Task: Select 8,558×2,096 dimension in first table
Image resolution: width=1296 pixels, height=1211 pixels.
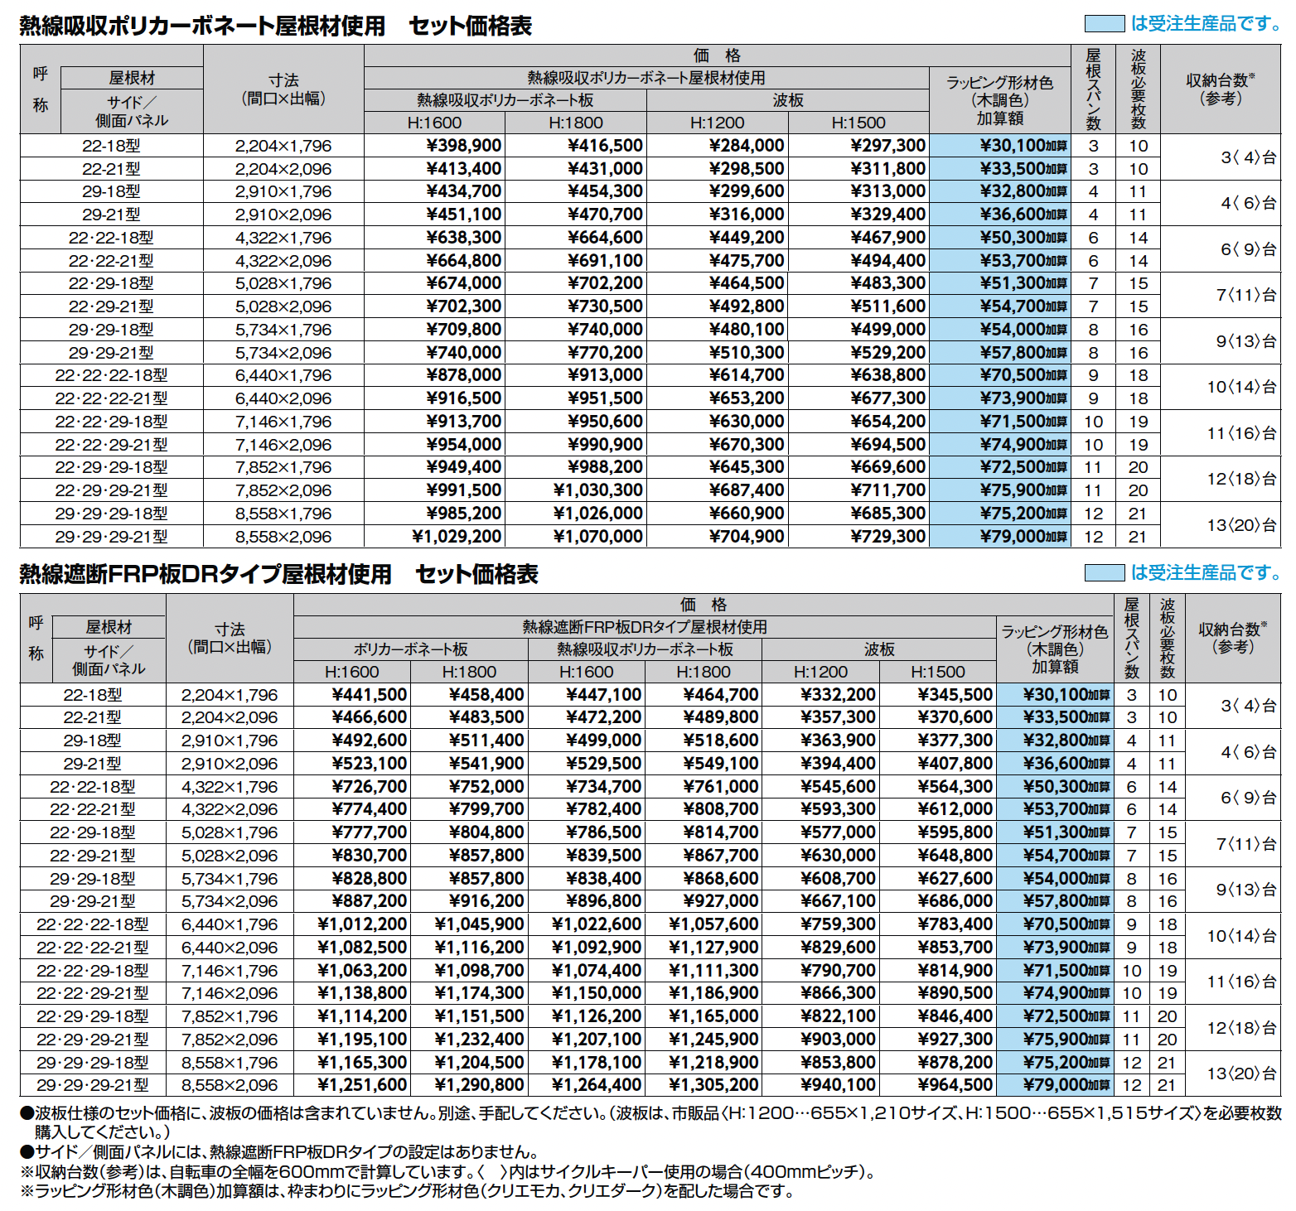Action: (283, 537)
